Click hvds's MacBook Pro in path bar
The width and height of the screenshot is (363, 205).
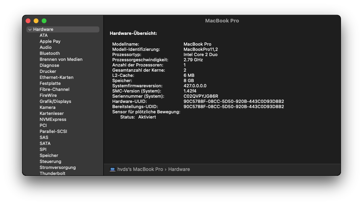140,169
